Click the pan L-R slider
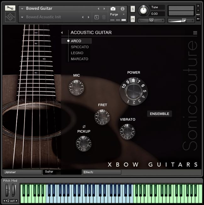 click(151, 20)
